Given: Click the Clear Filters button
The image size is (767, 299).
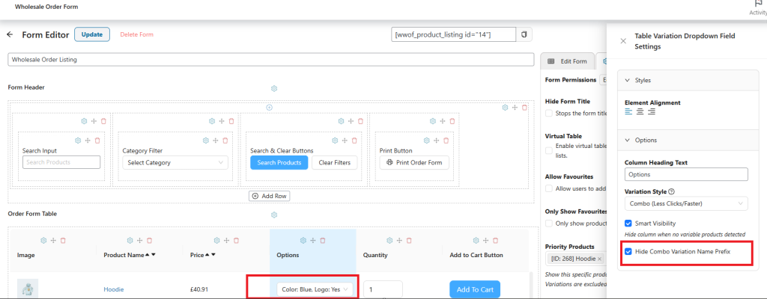Looking at the screenshot, I should 335,163.
